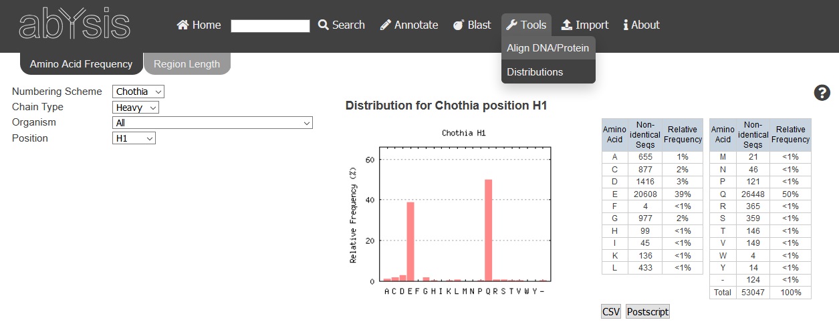Open the Position H1 dropdown
The image size is (839, 328).
click(x=134, y=138)
